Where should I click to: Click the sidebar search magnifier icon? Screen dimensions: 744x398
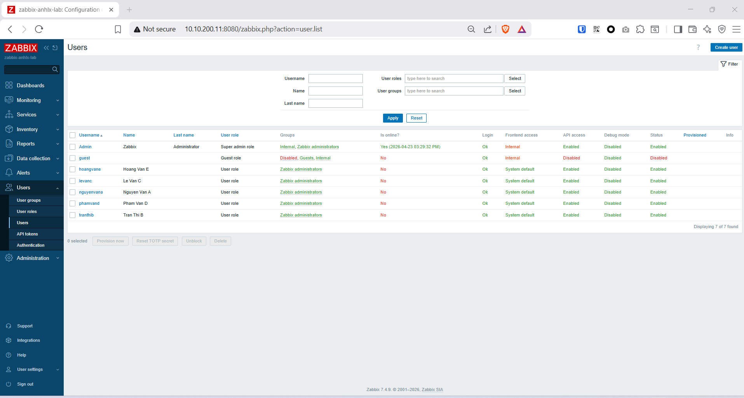pos(55,69)
